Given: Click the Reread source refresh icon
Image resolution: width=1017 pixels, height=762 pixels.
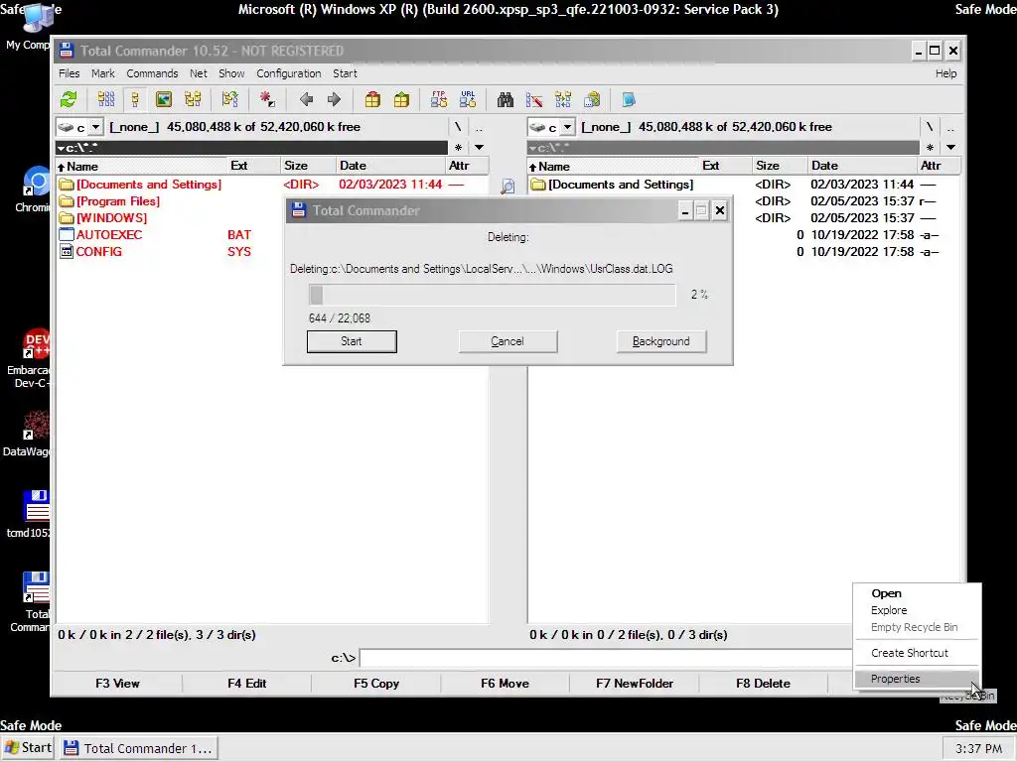Looking at the screenshot, I should pos(69,99).
